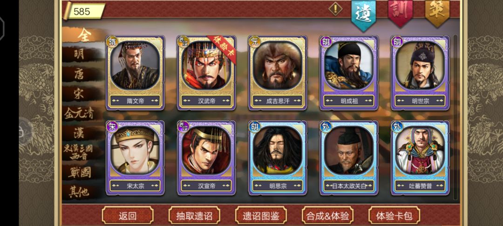Viewport: 503px width, 226px height.
Task: Select the 全 category tab
Action: click(x=84, y=35)
